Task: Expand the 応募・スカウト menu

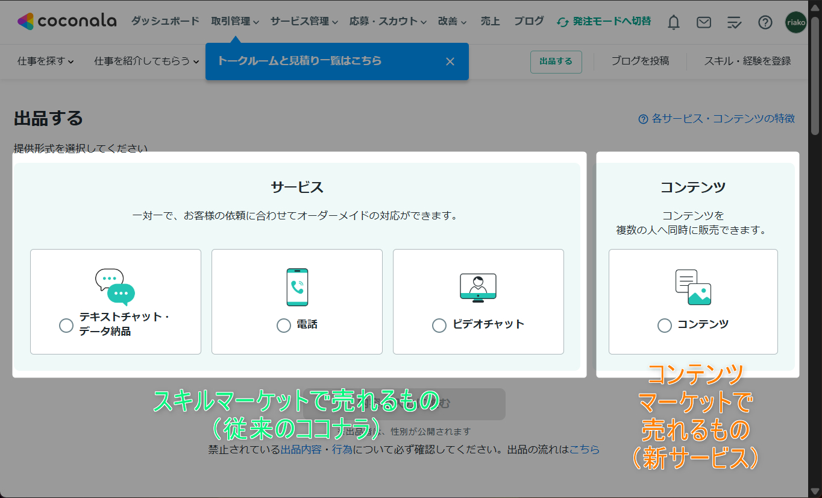Action: click(x=388, y=21)
